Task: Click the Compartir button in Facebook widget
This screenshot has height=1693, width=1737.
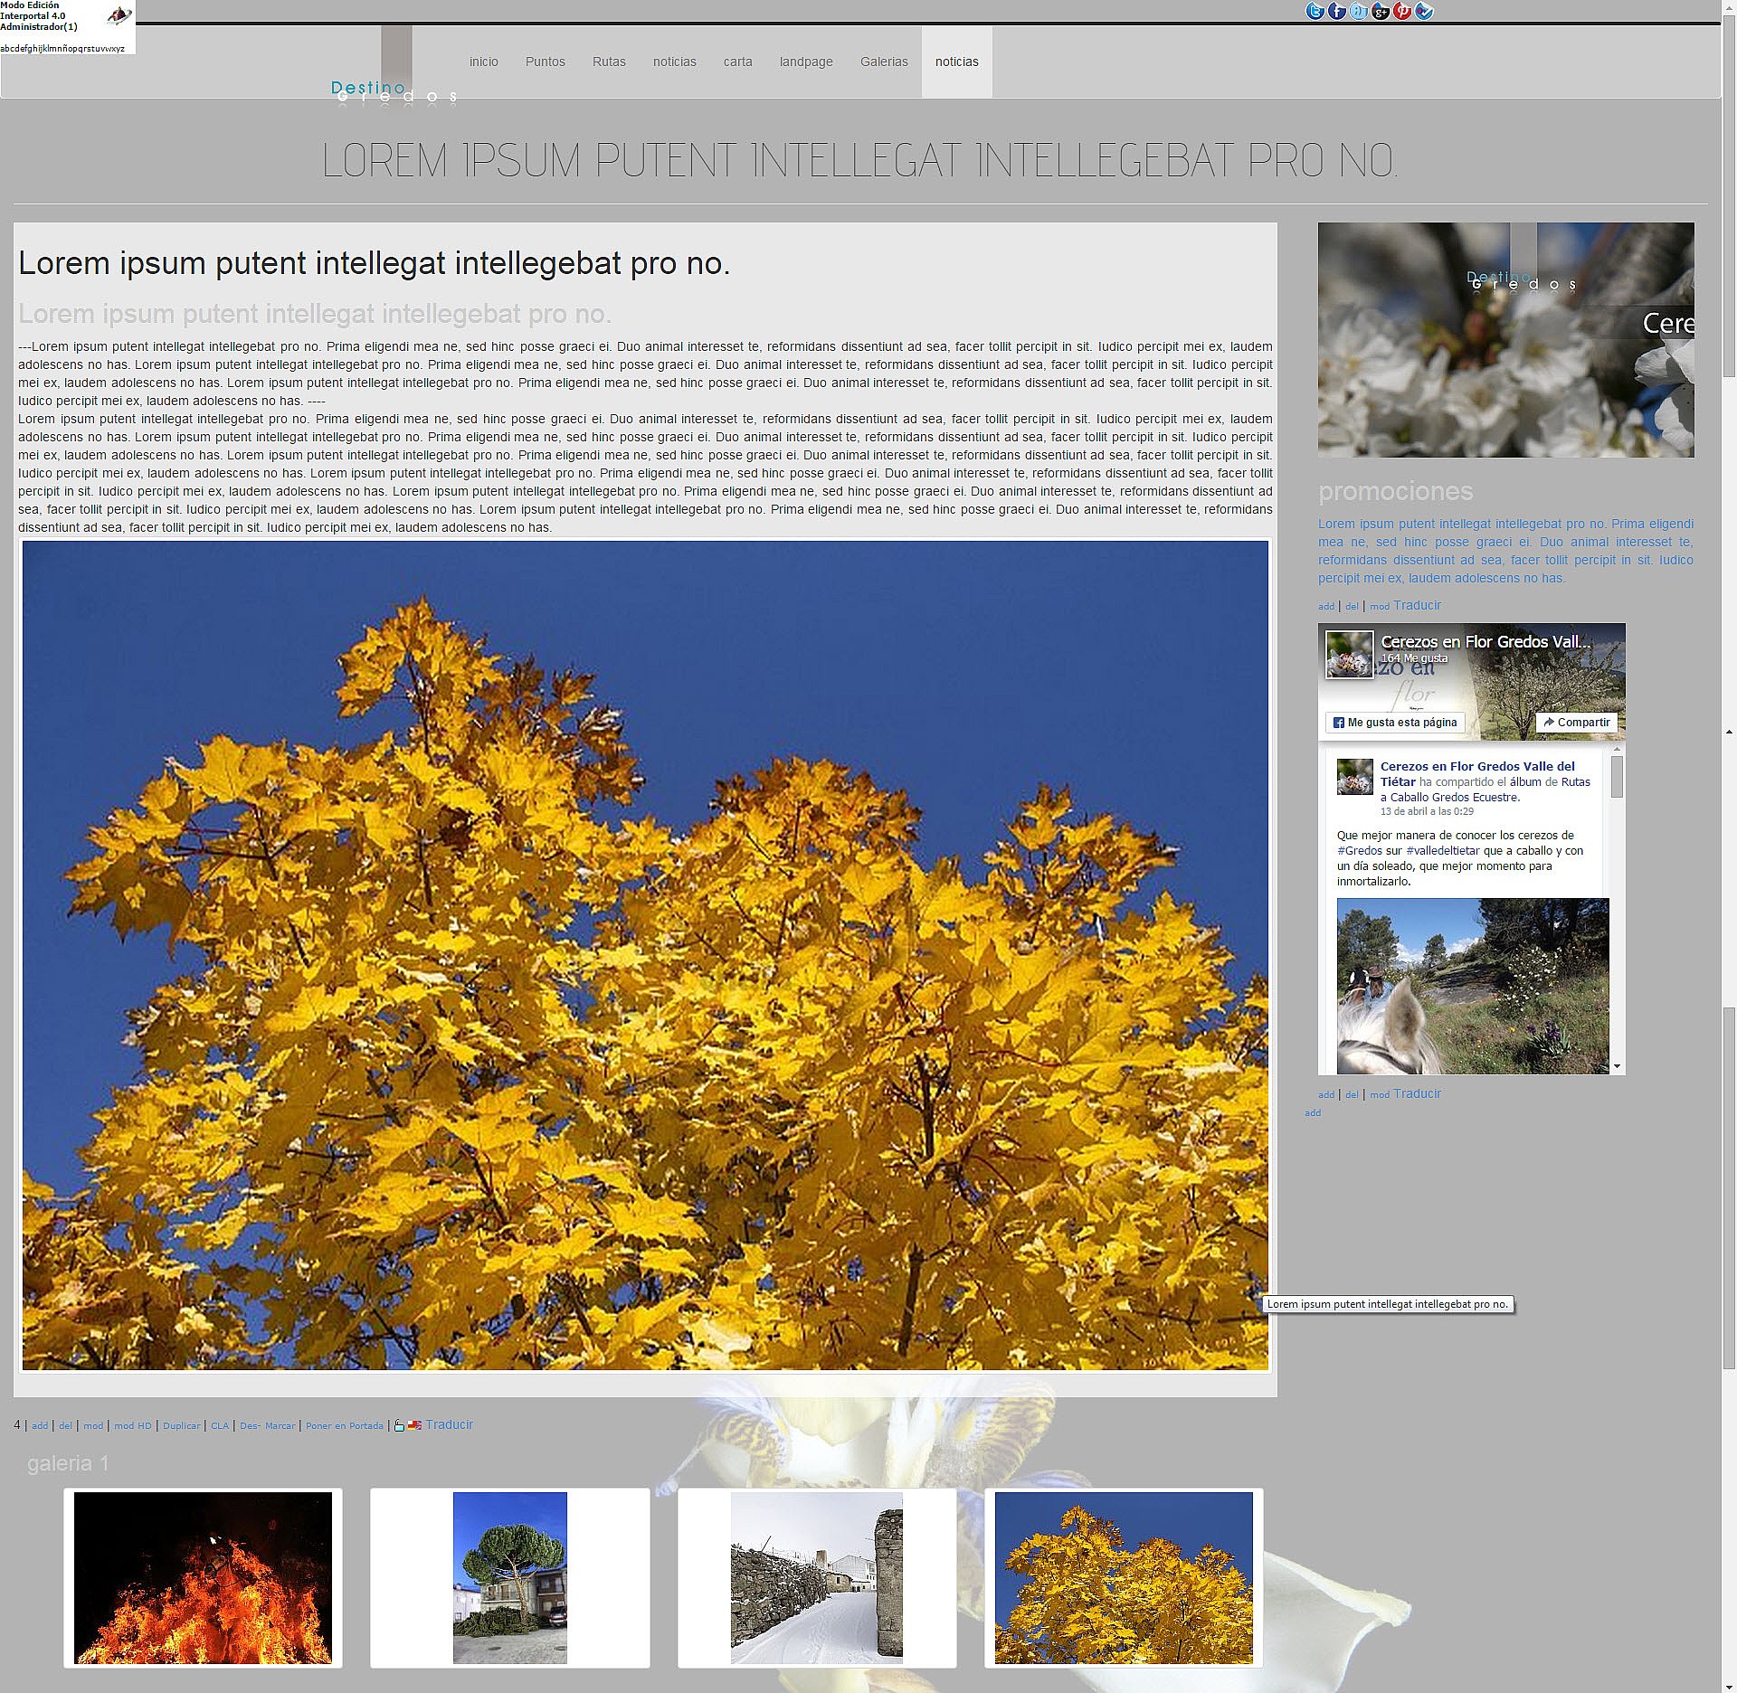Action: click(1577, 723)
